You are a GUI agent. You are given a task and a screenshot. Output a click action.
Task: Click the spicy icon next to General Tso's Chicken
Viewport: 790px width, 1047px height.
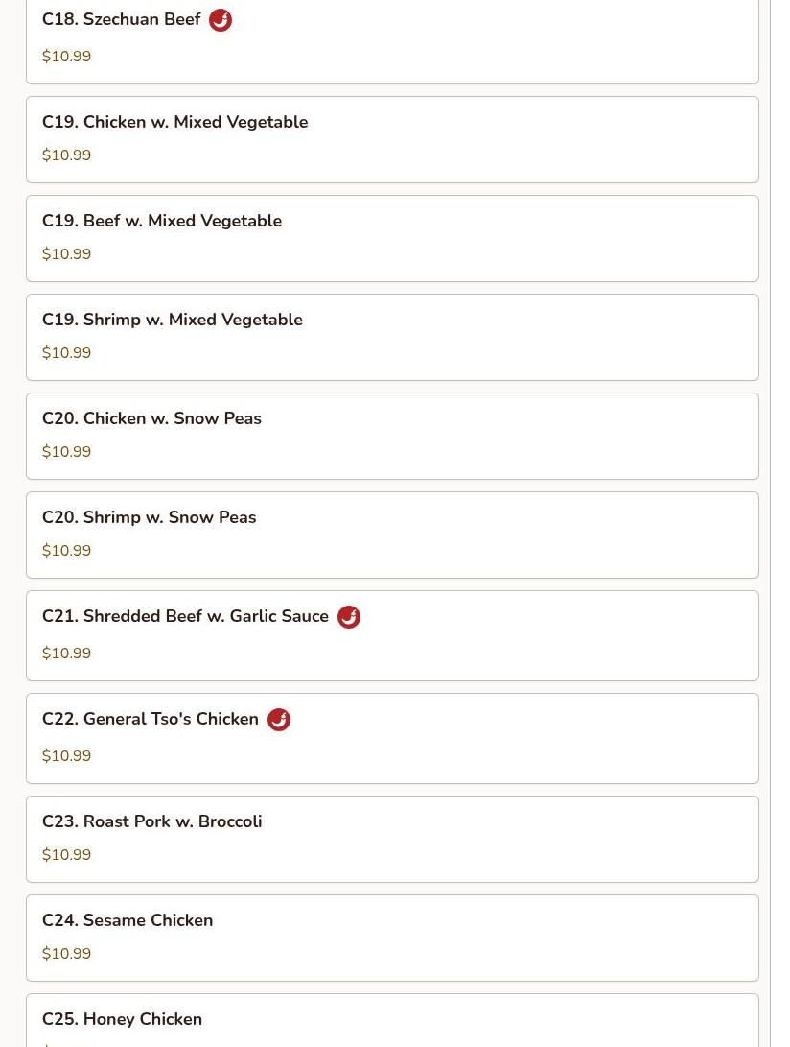pyautogui.click(x=279, y=720)
